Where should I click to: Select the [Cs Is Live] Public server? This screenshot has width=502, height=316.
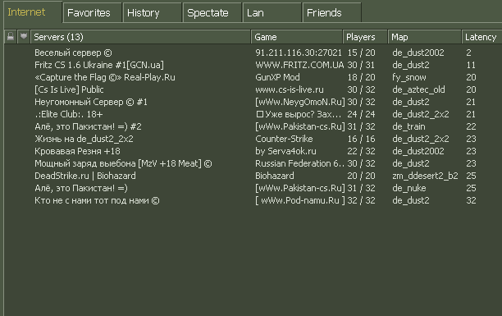(253, 89)
